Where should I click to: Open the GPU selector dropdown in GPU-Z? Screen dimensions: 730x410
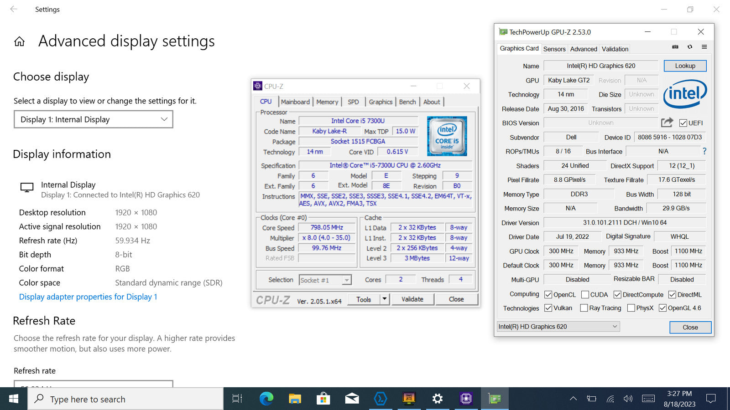tap(558, 327)
